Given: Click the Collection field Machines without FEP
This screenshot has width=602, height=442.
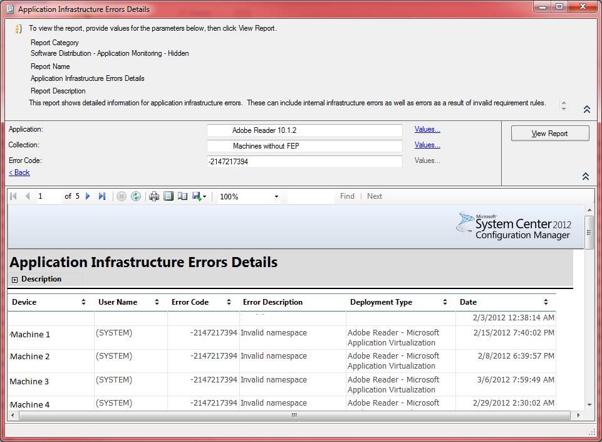Looking at the screenshot, I should pyautogui.click(x=304, y=146).
